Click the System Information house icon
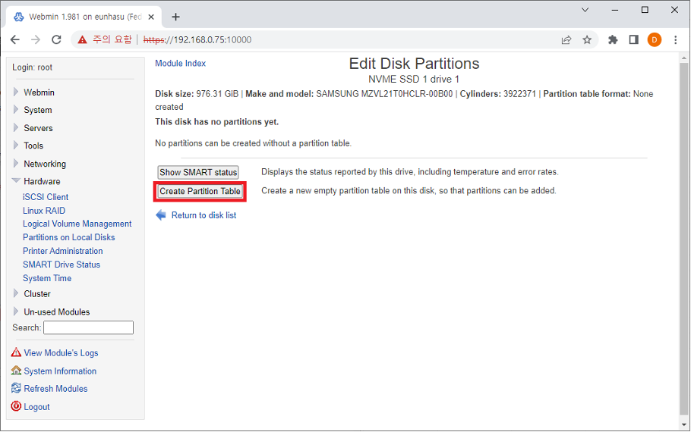The height and width of the screenshot is (432, 691). pos(16,371)
